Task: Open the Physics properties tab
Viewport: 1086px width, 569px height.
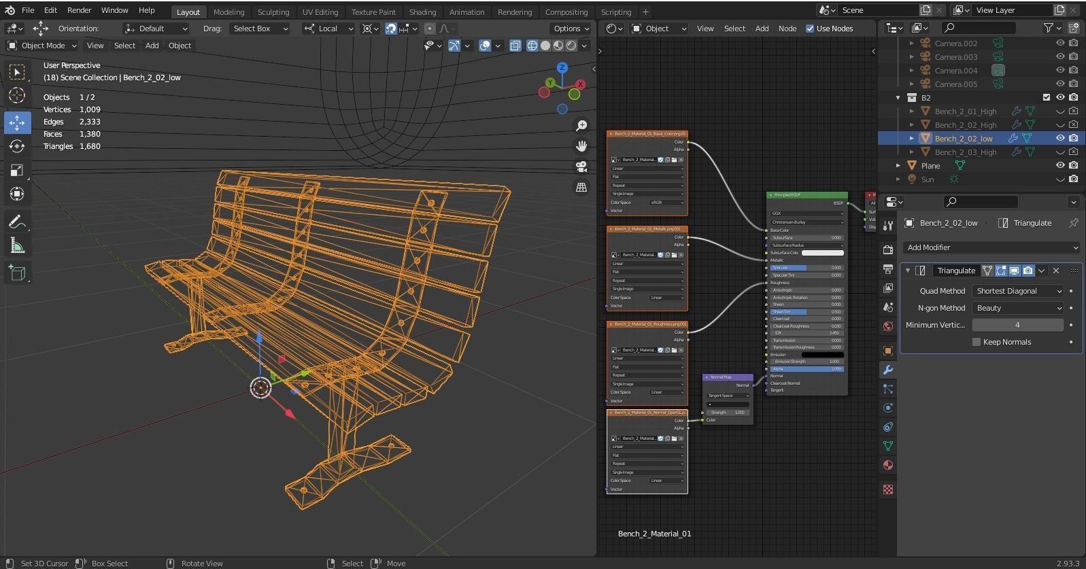Action: (887, 408)
